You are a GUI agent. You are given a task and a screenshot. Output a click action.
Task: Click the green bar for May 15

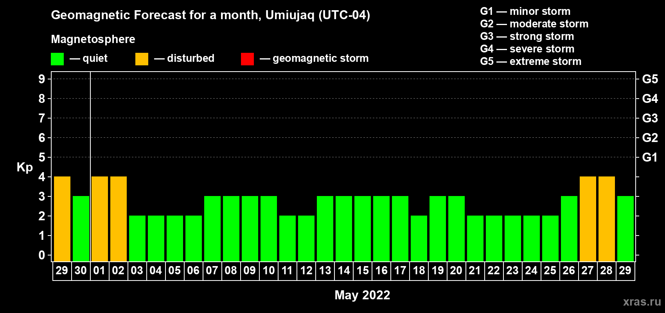pyautogui.click(x=363, y=228)
